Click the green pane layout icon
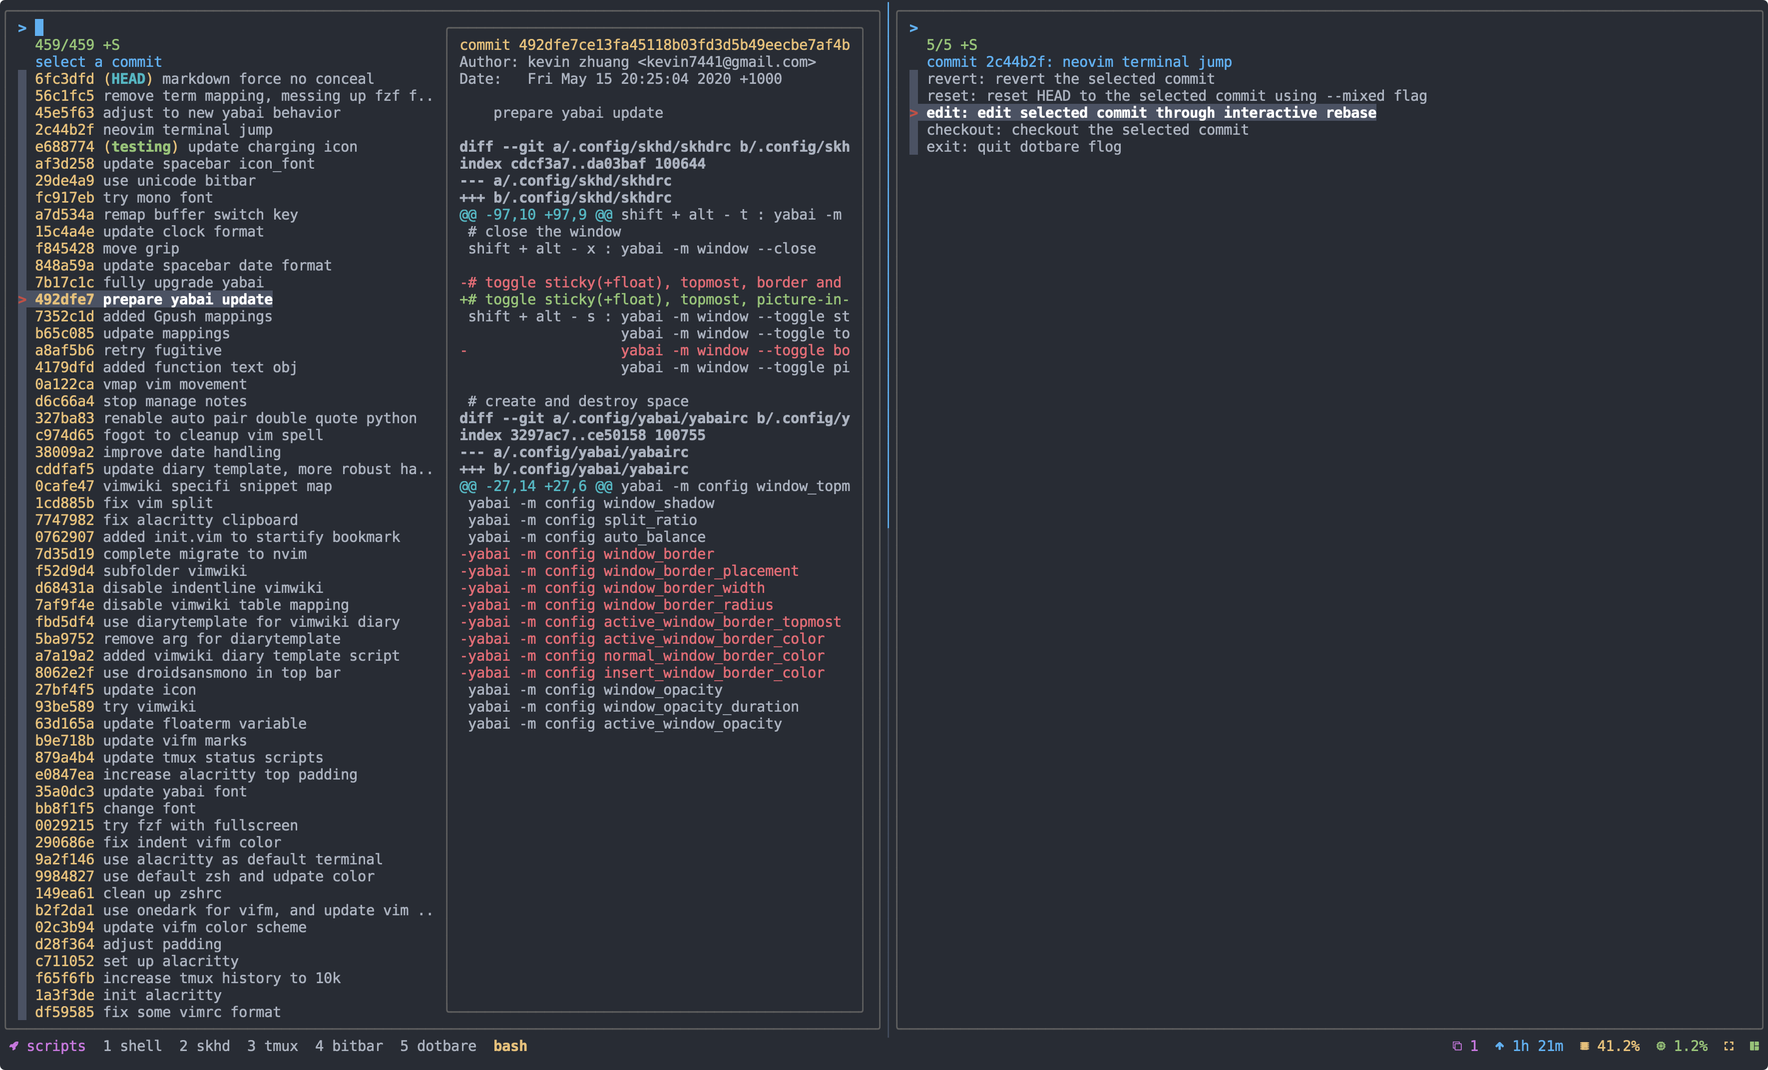The image size is (1768, 1070). click(x=1754, y=1046)
